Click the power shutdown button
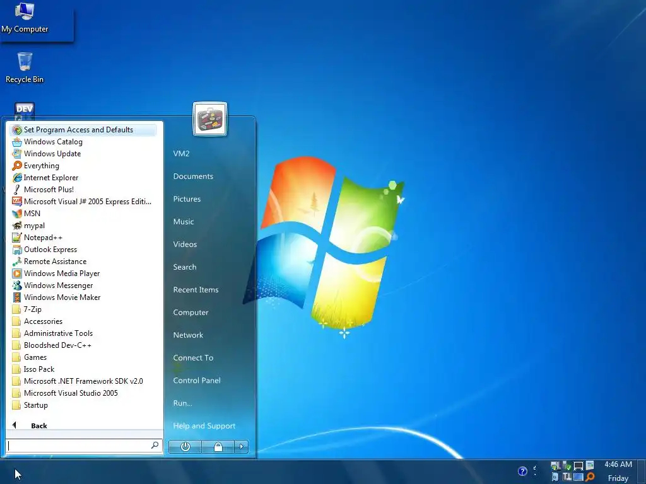 coord(185,447)
